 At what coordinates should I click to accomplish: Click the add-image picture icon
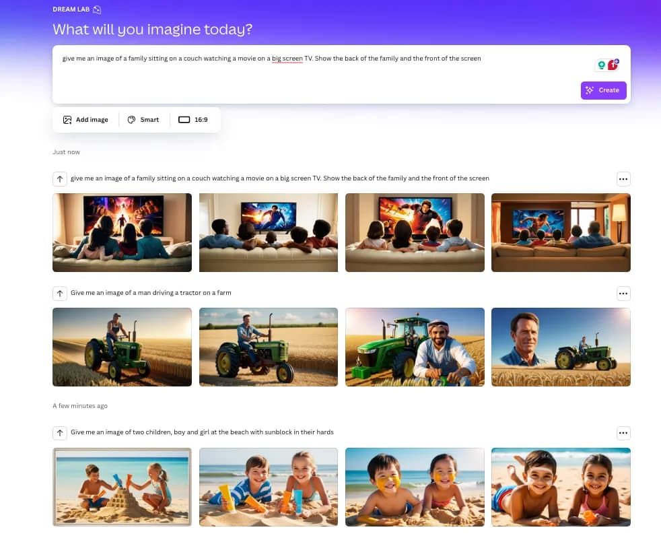click(67, 120)
